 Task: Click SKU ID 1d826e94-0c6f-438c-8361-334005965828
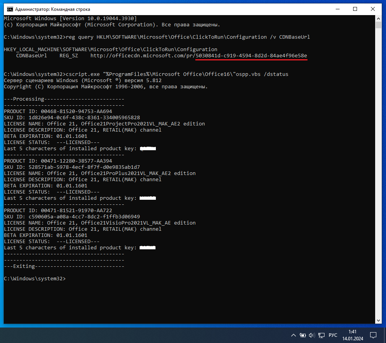pos(72,118)
